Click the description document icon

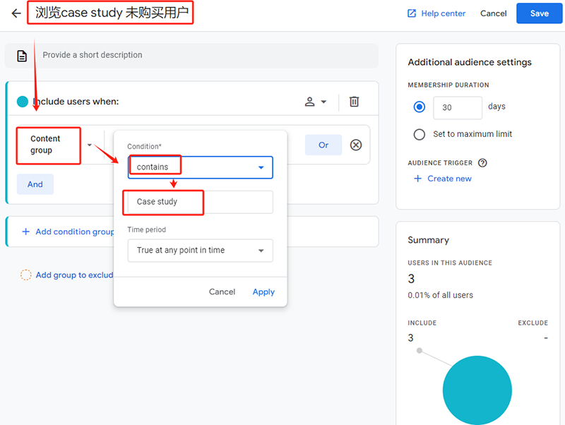(23, 55)
